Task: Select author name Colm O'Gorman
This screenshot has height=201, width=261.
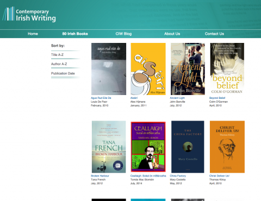Action: click(219, 102)
